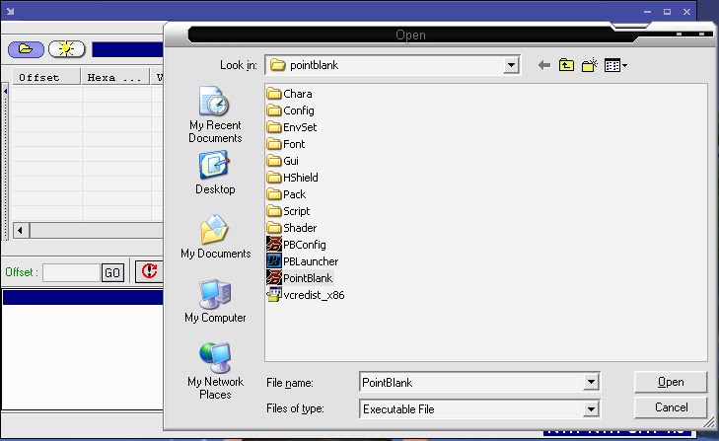Cancel the Open dialog
719x441 pixels.
tap(671, 407)
